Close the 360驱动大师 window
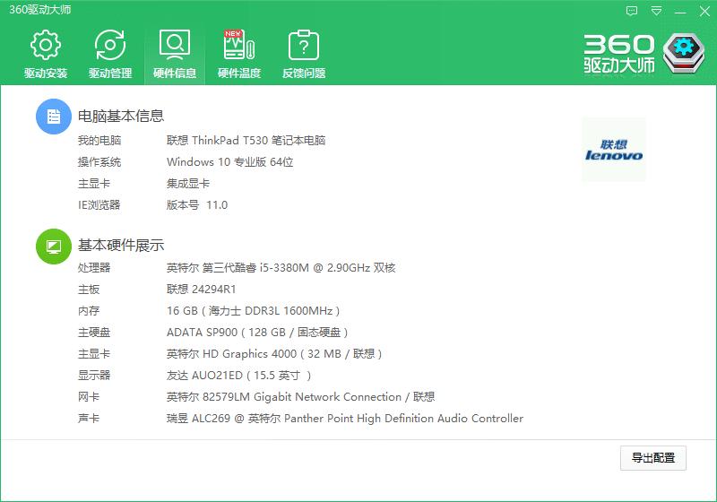This screenshot has width=717, height=502. [704, 11]
